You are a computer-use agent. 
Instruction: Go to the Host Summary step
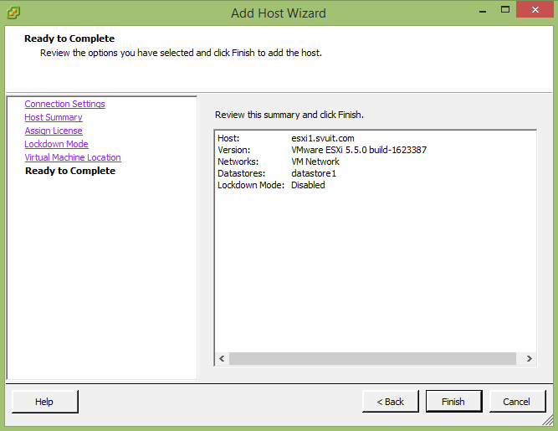tap(54, 117)
